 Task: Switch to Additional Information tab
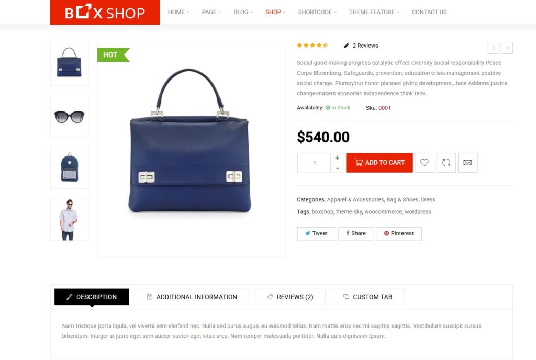click(x=192, y=297)
